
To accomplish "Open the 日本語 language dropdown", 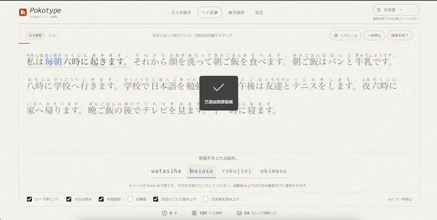I will (x=395, y=10).
